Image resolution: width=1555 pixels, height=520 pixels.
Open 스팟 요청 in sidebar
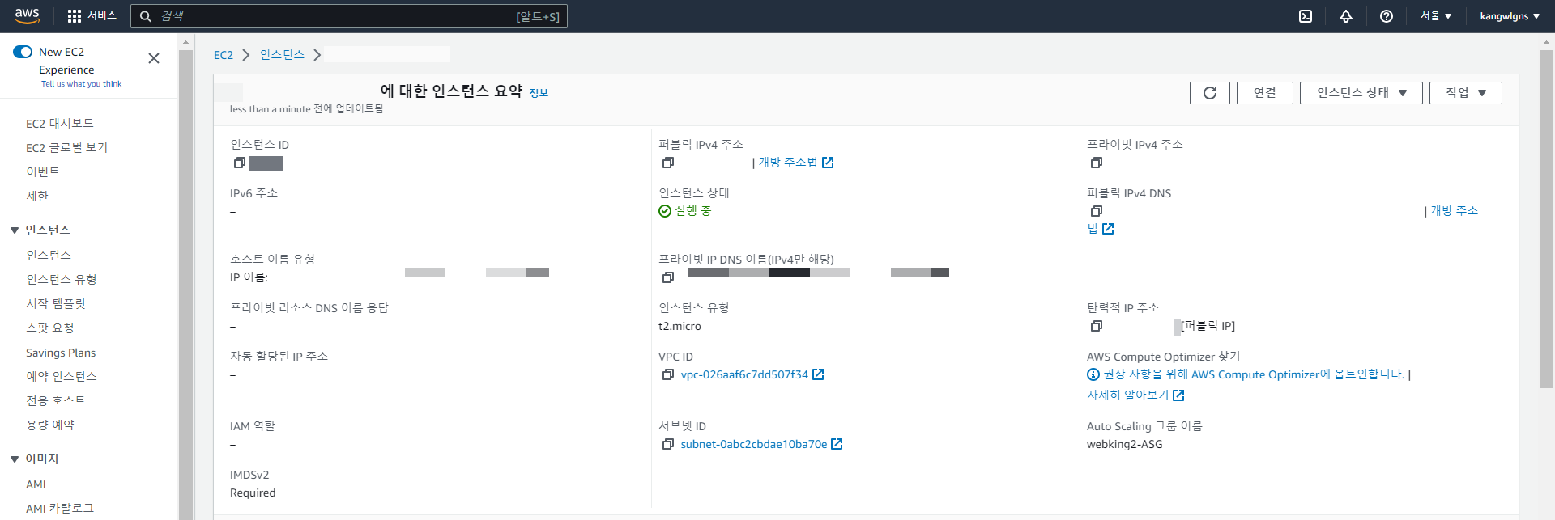pos(50,328)
